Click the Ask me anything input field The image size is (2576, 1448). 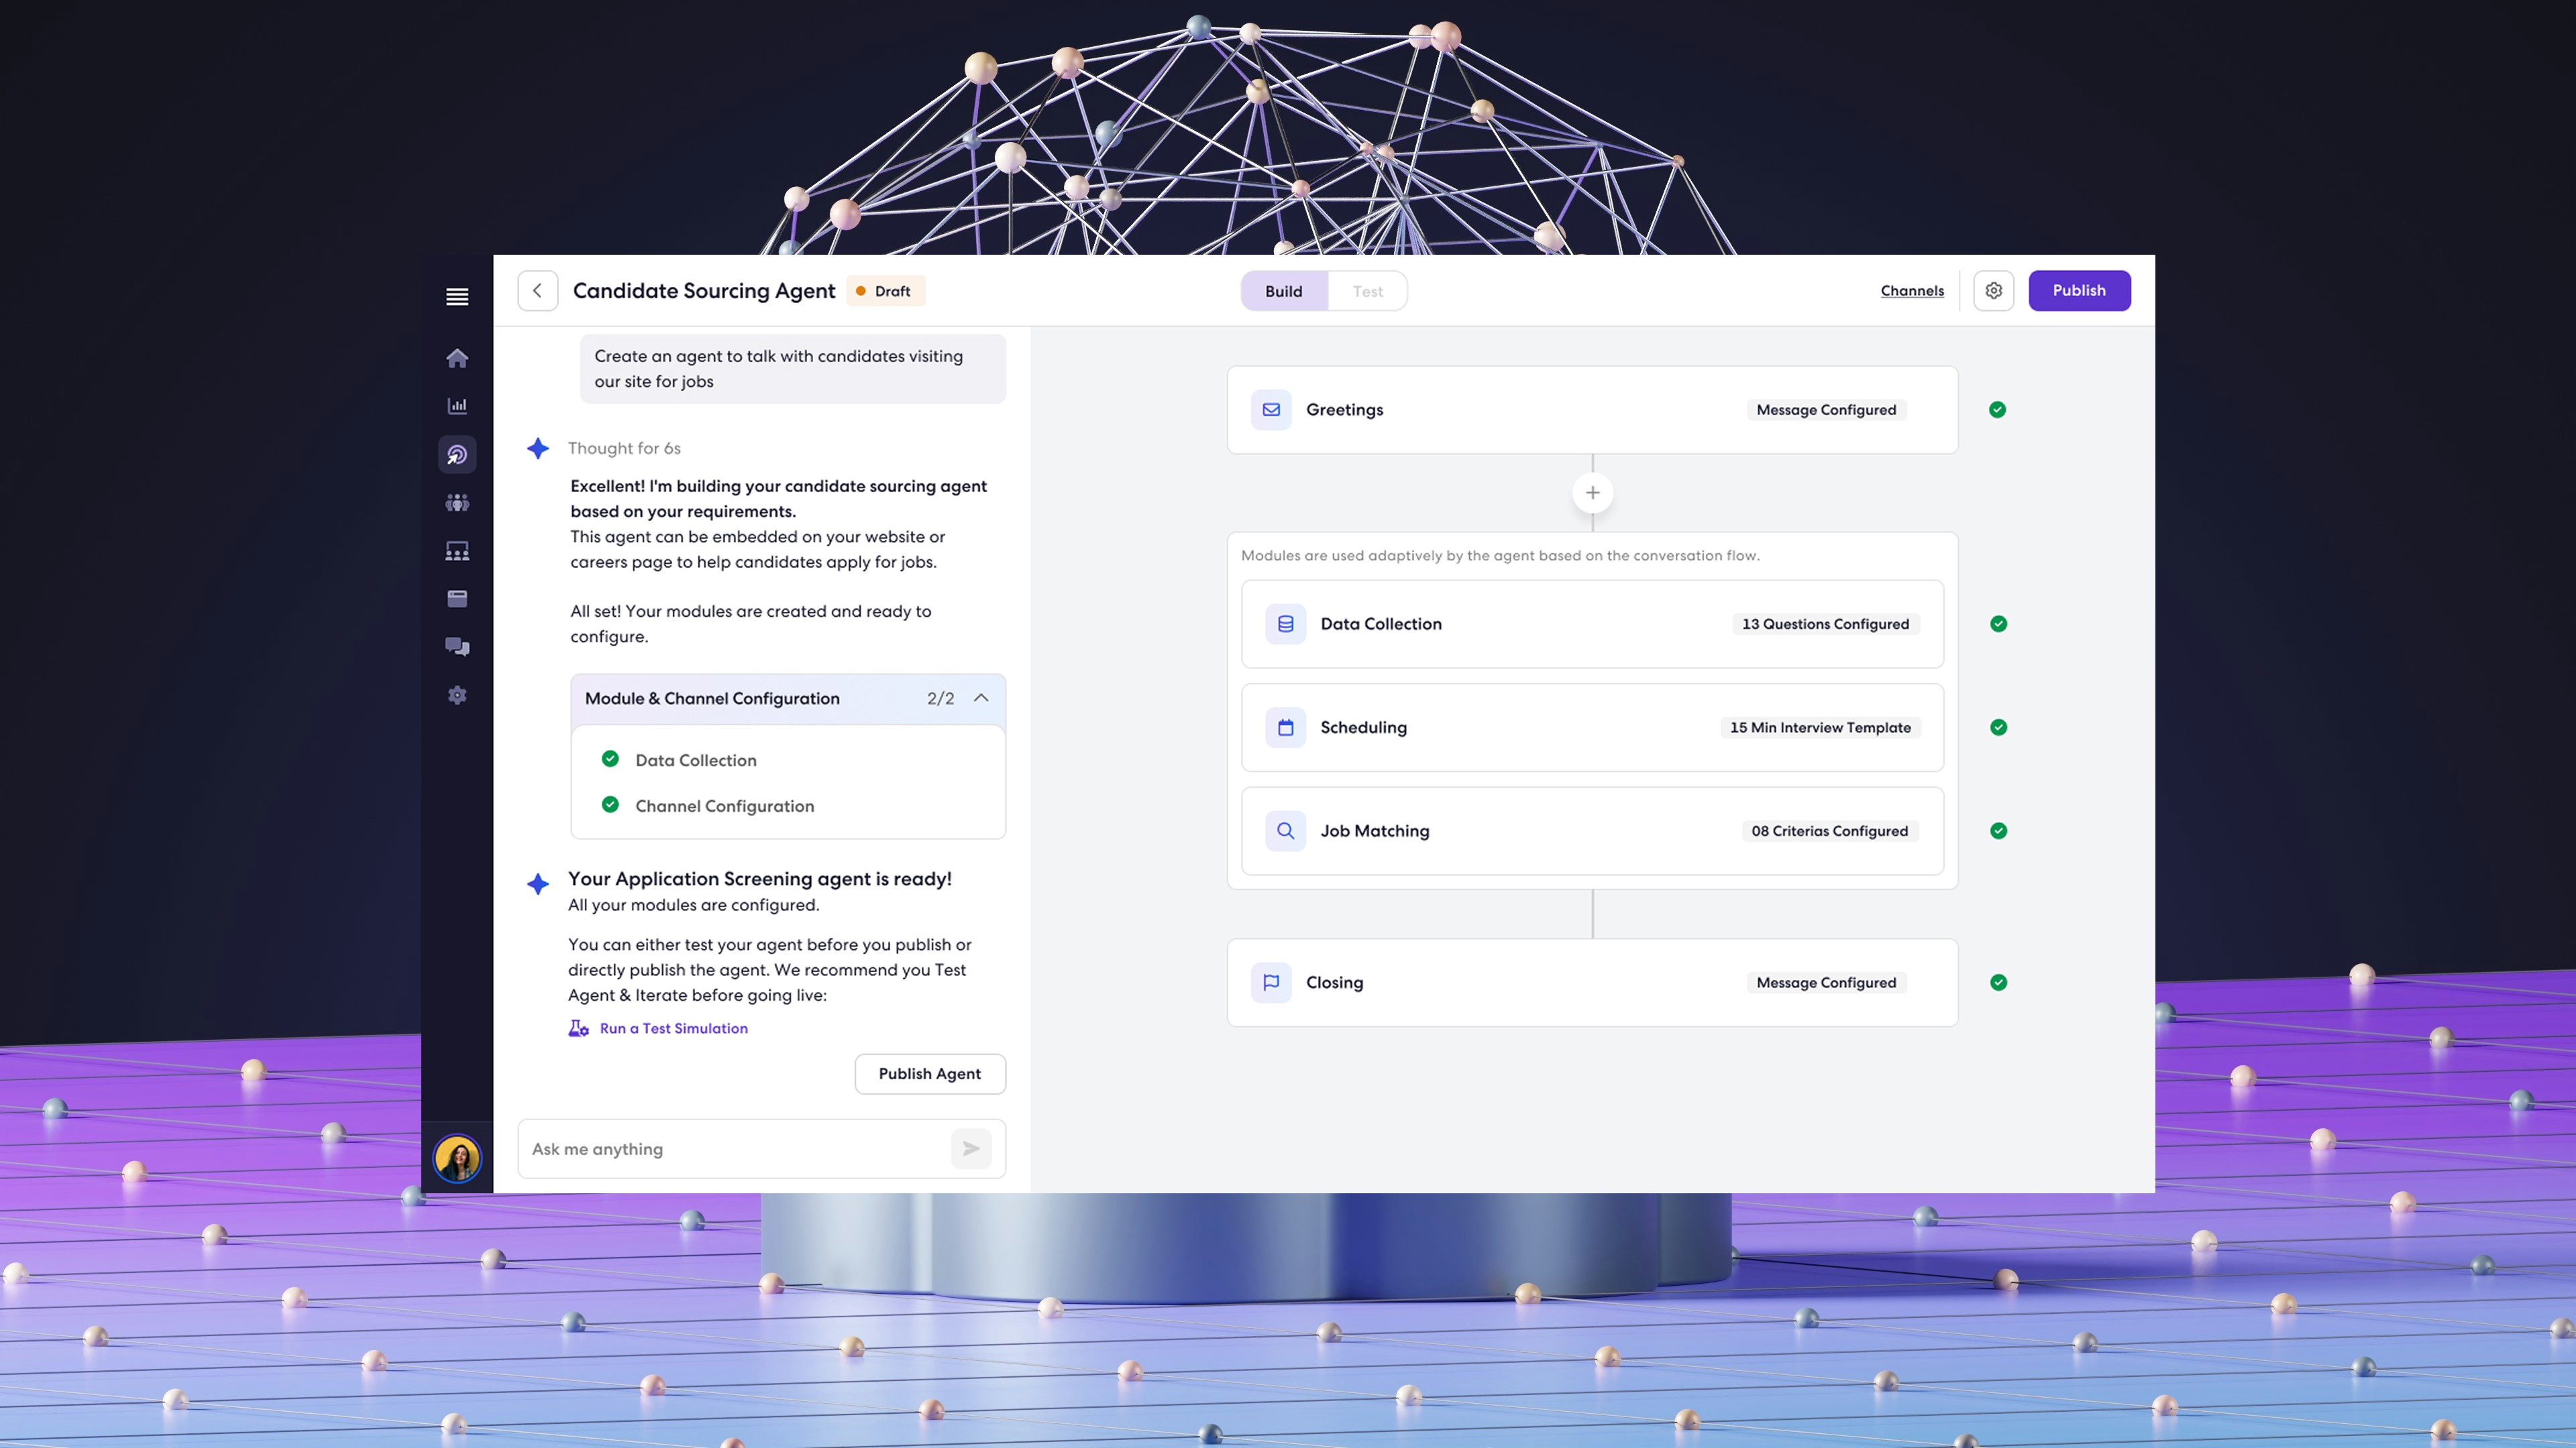tap(735, 1149)
